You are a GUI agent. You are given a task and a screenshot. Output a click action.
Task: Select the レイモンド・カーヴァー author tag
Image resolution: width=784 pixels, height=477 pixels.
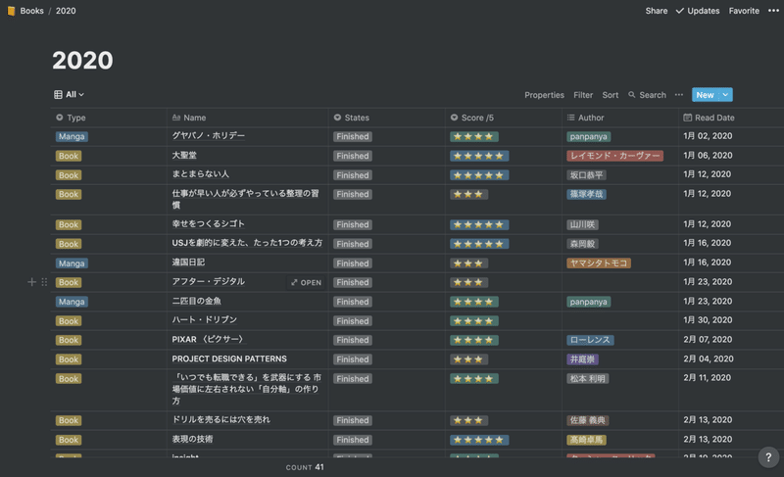coord(614,156)
